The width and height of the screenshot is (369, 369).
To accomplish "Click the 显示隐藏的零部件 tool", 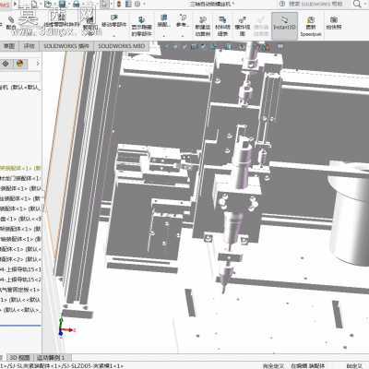I will point(142,26).
